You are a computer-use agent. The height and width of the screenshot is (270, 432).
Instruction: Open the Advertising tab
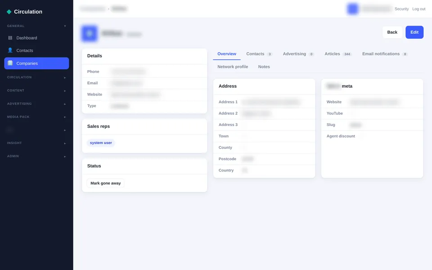coord(298,54)
